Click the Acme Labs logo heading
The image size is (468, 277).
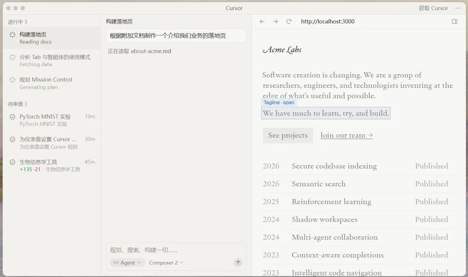[x=282, y=49]
